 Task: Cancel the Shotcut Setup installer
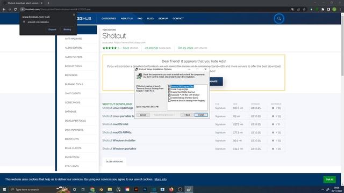(x=143, y=115)
